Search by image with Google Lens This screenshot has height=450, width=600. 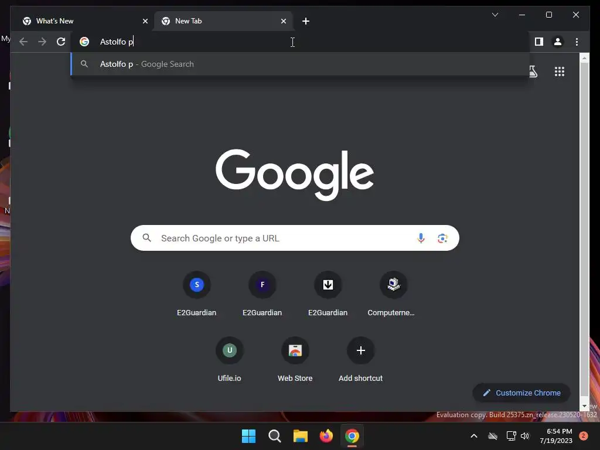(x=442, y=238)
